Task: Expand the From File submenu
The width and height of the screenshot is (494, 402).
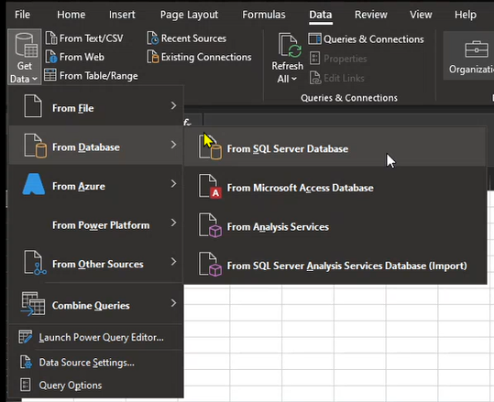Action: [95, 107]
